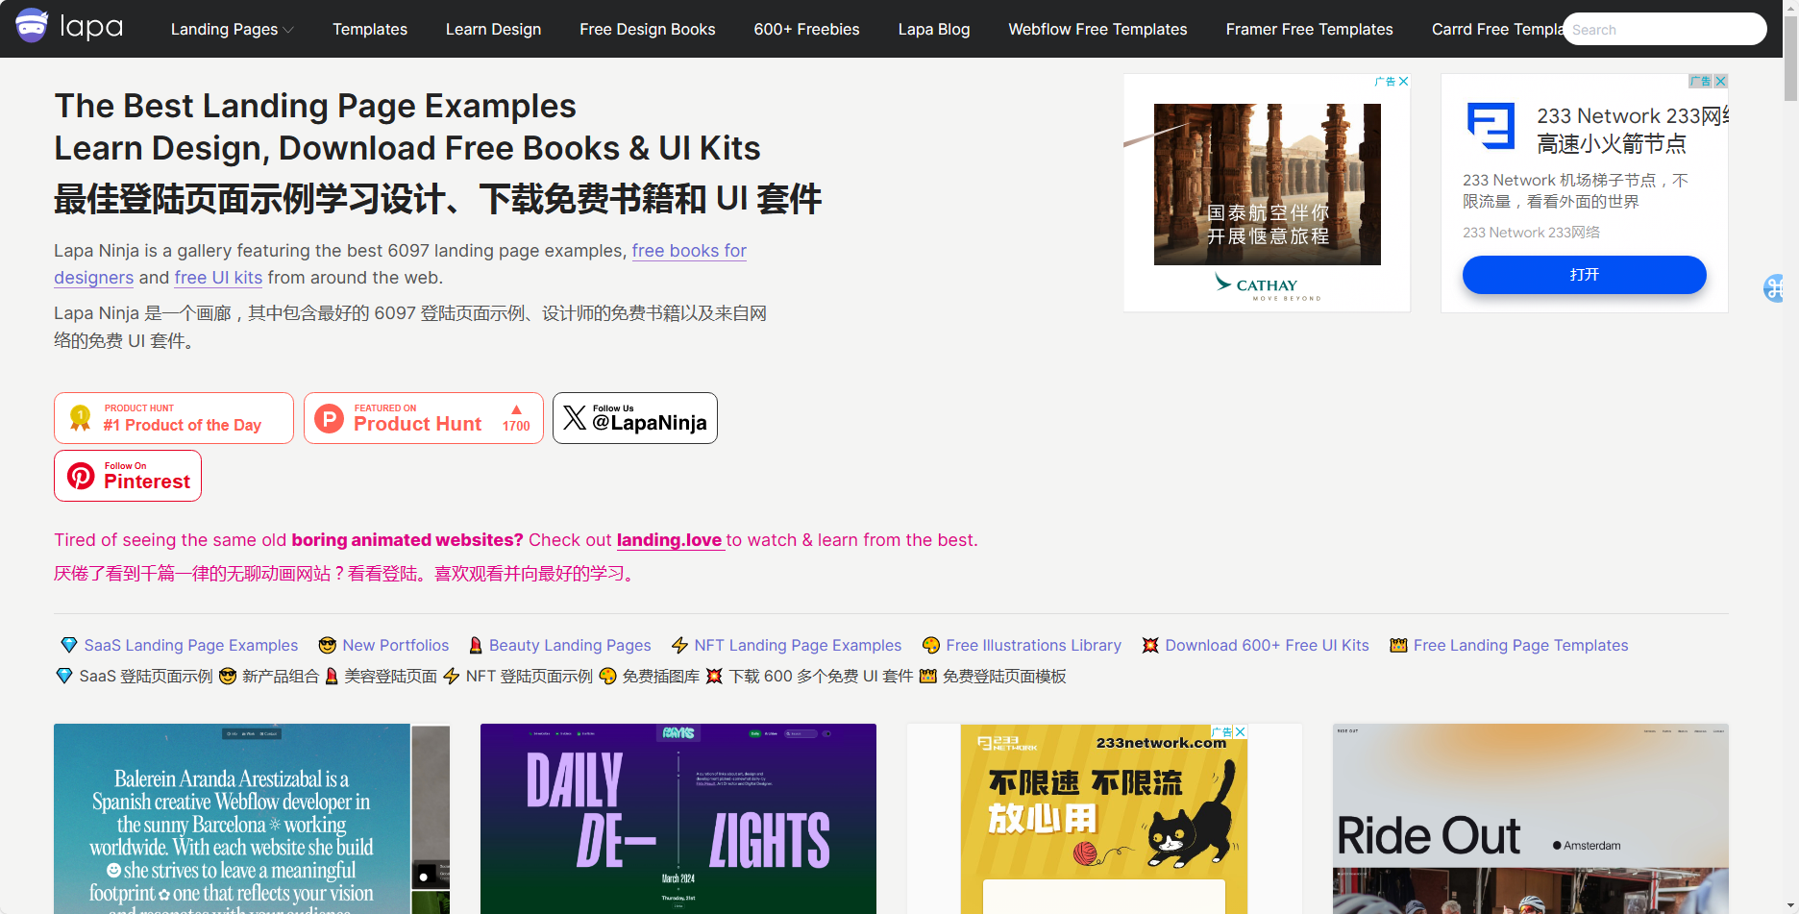Click the X logo icon

(575, 417)
